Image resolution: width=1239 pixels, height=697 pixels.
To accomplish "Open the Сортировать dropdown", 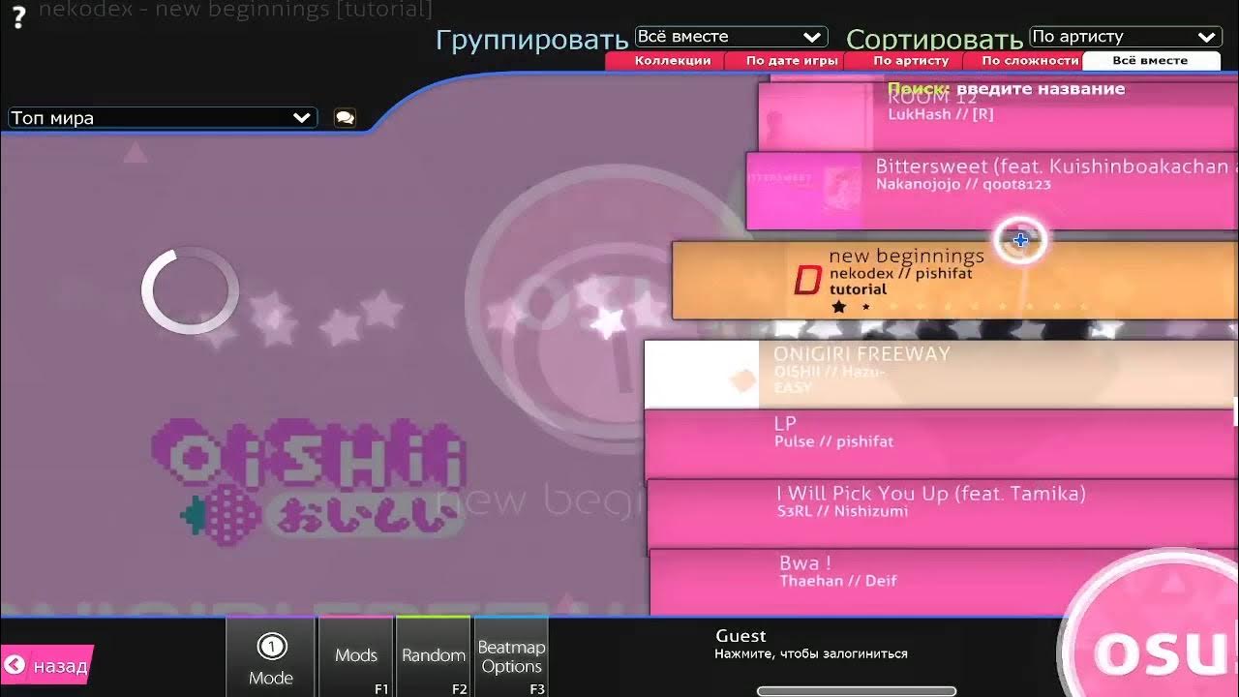I will point(1125,37).
